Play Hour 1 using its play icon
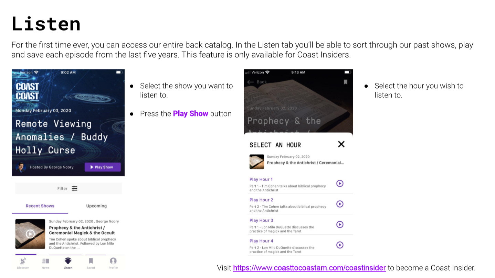Viewport: 495px width, 278px height. (340, 184)
